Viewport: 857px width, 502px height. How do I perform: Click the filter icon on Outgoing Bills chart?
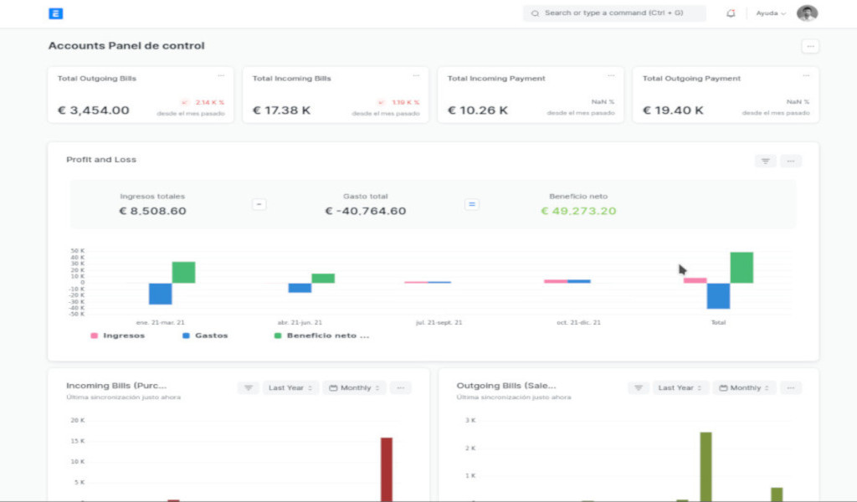click(x=639, y=388)
